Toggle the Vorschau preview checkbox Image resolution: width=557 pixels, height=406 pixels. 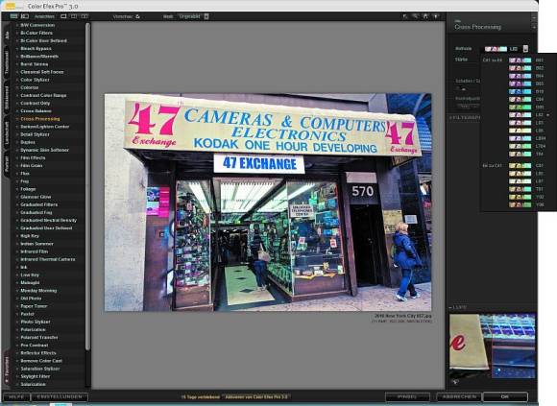tap(138, 16)
